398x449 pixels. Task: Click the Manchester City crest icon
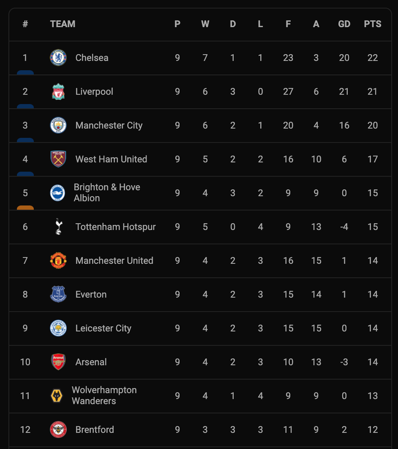click(58, 126)
